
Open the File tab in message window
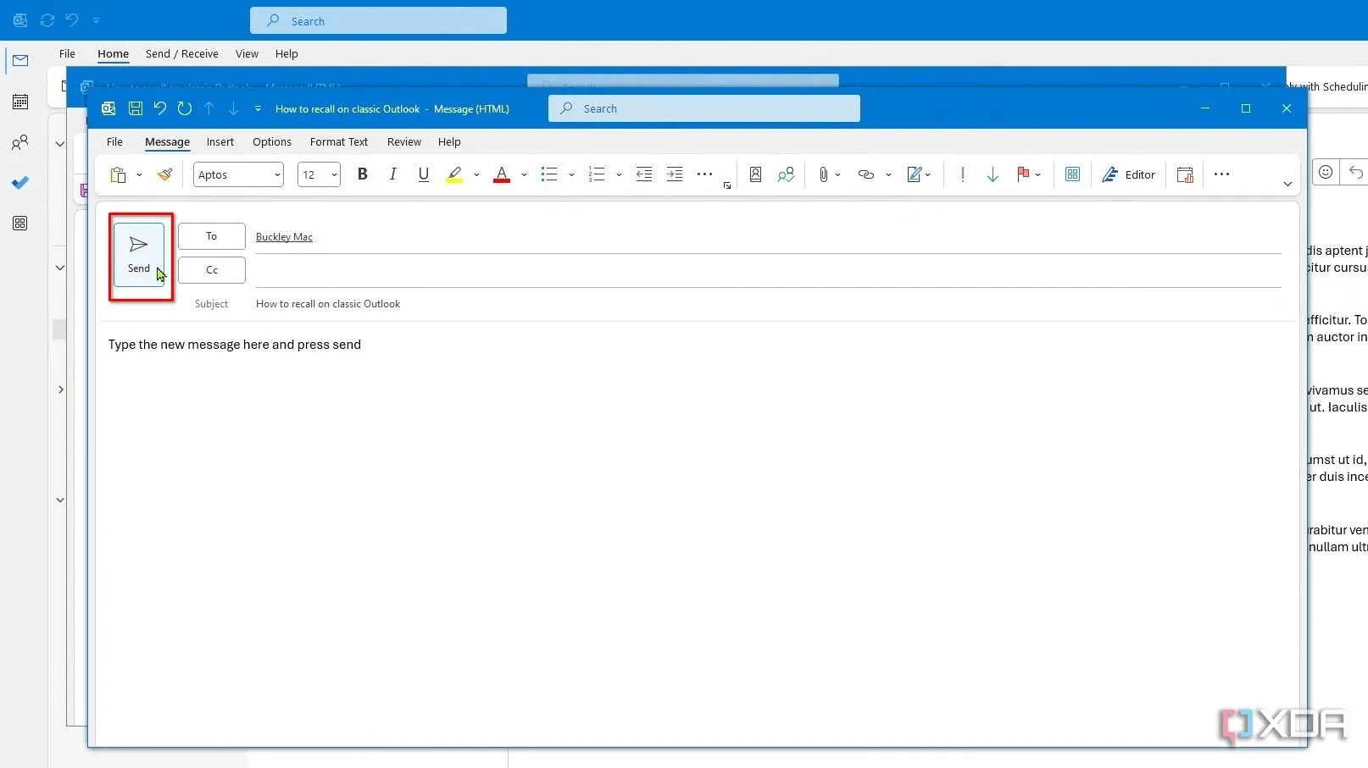point(114,142)
